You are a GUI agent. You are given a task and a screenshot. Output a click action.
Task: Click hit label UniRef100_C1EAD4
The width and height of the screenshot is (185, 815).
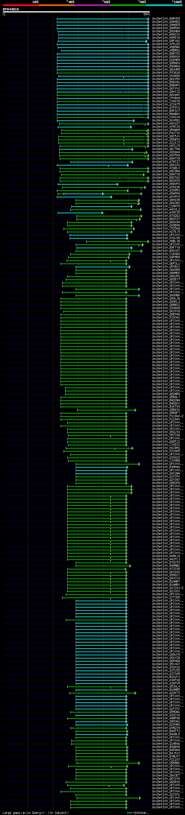point(166,254)
